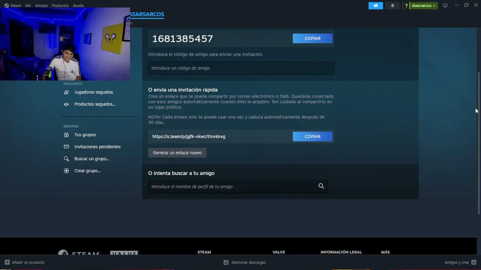Click the friend code number 1681385457
The width and height of the screenshot is (481, 270).
click(183, 39)
